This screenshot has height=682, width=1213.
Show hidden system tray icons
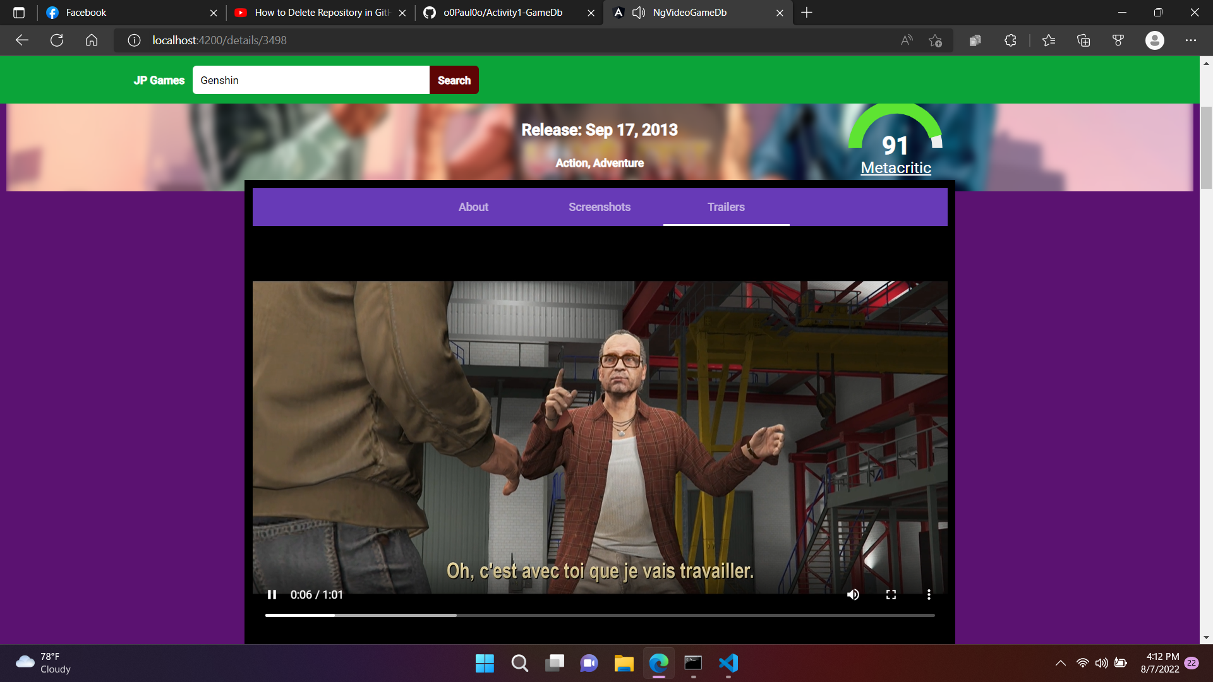tap(1061, 663)
